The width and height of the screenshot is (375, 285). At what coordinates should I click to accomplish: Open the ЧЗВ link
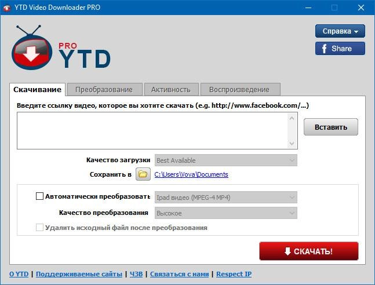(136, 274)
